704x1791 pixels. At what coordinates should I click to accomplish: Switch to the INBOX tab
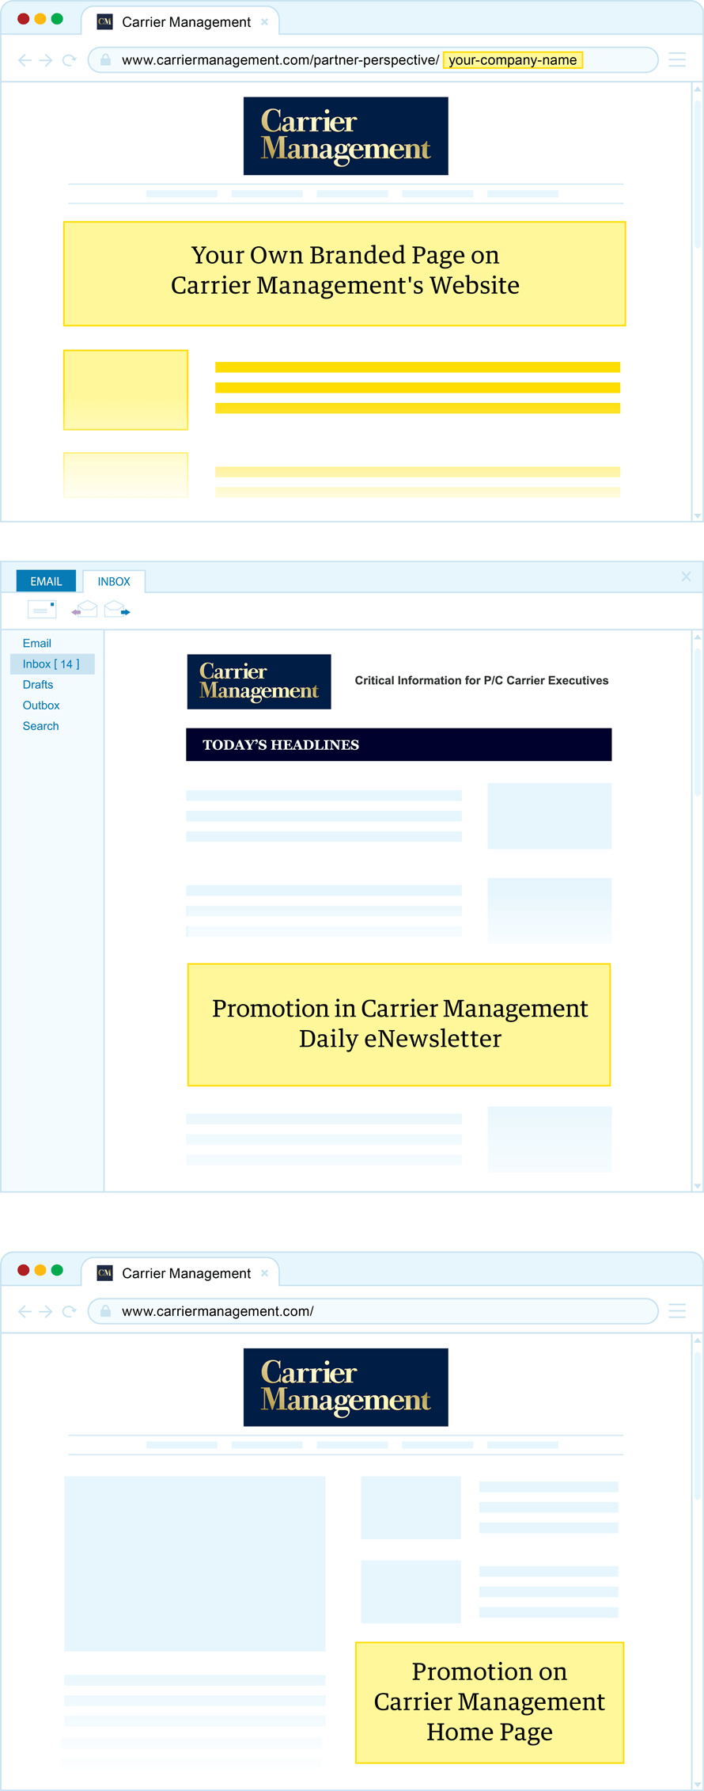114,581
